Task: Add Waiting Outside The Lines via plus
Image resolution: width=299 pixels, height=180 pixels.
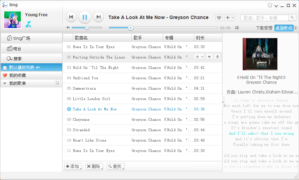Action: click(x=197, y=57)
